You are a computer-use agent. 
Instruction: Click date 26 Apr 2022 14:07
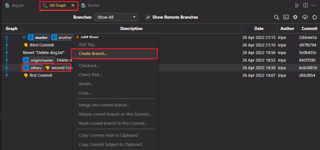tap(259, 75)
